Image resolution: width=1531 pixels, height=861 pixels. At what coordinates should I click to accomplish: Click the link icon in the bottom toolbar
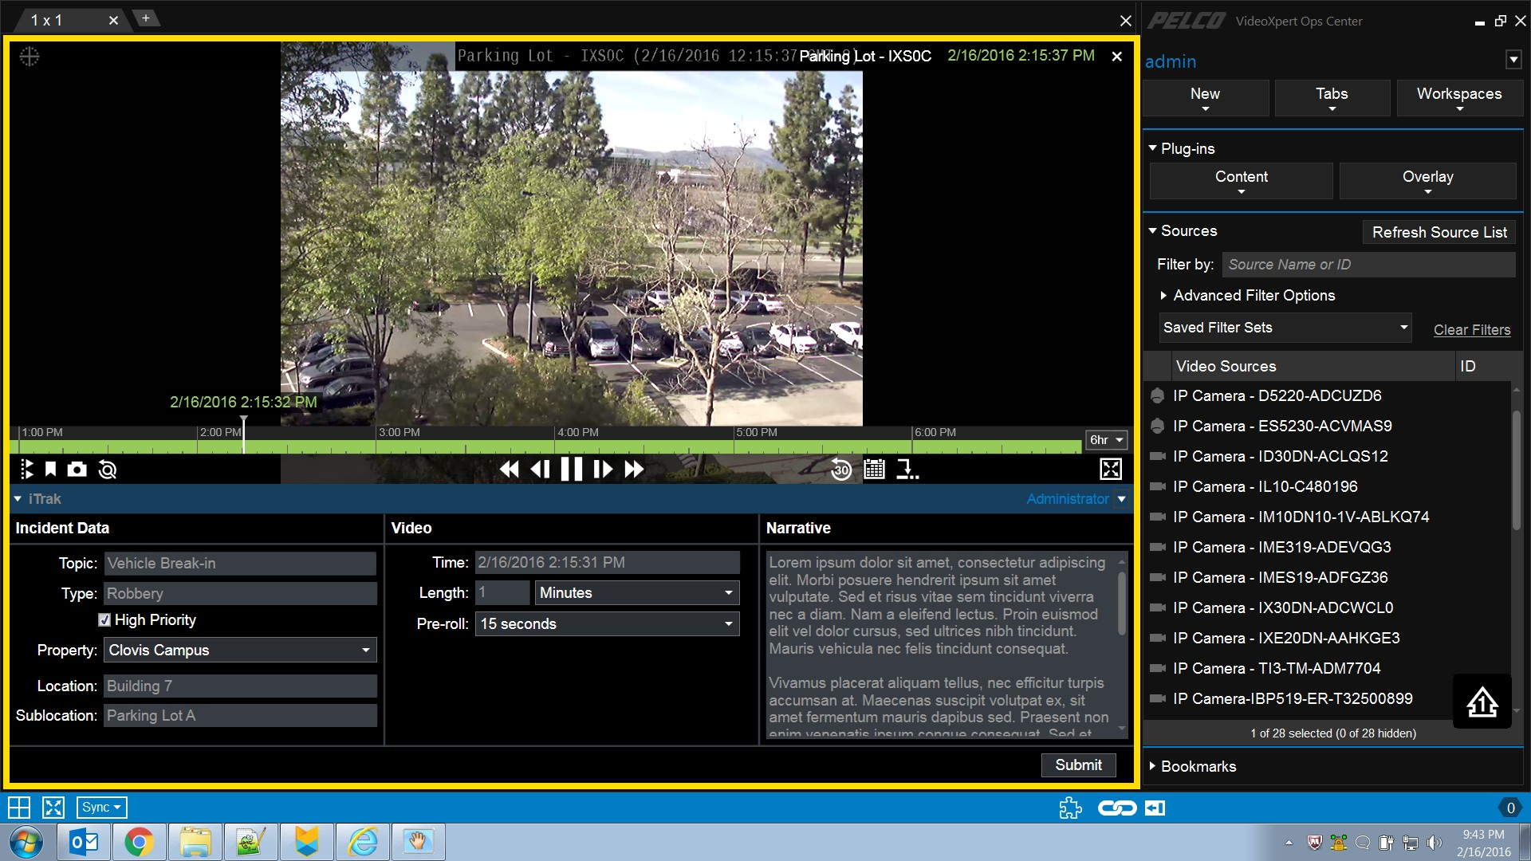1117,808
